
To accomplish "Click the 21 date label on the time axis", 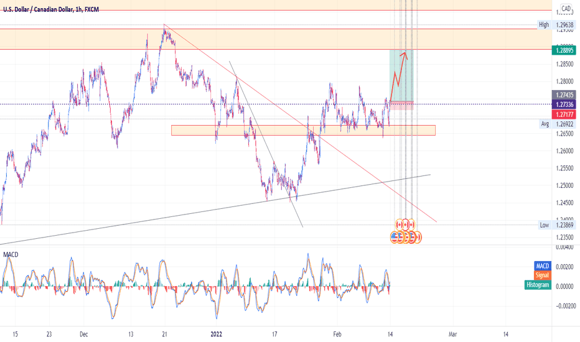I will [x=165, y=335].
